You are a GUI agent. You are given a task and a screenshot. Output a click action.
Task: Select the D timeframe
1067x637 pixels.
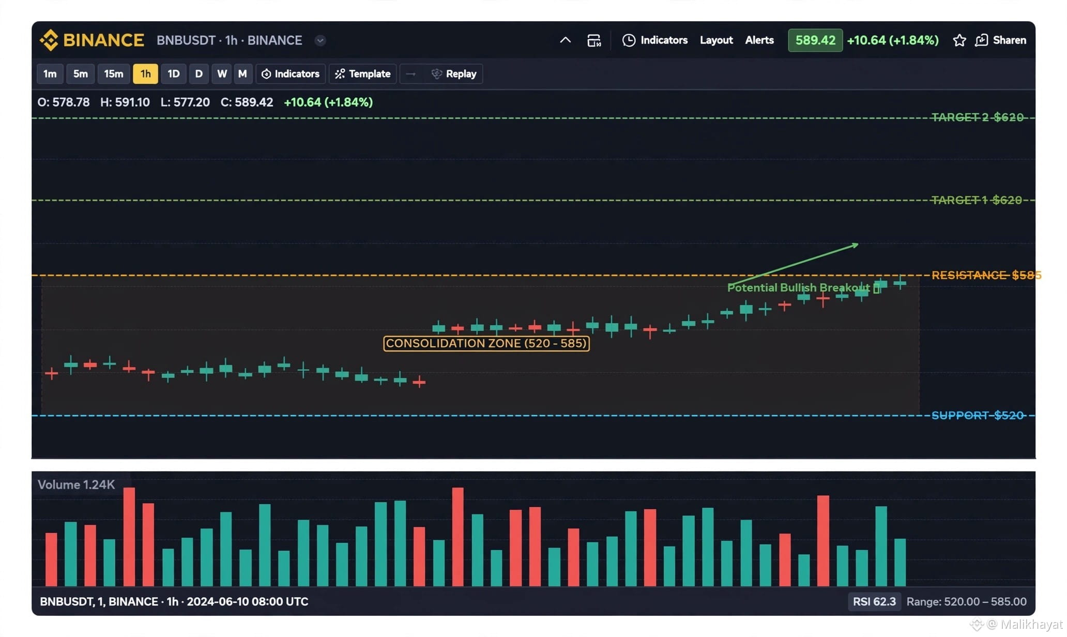coord(199,74)
